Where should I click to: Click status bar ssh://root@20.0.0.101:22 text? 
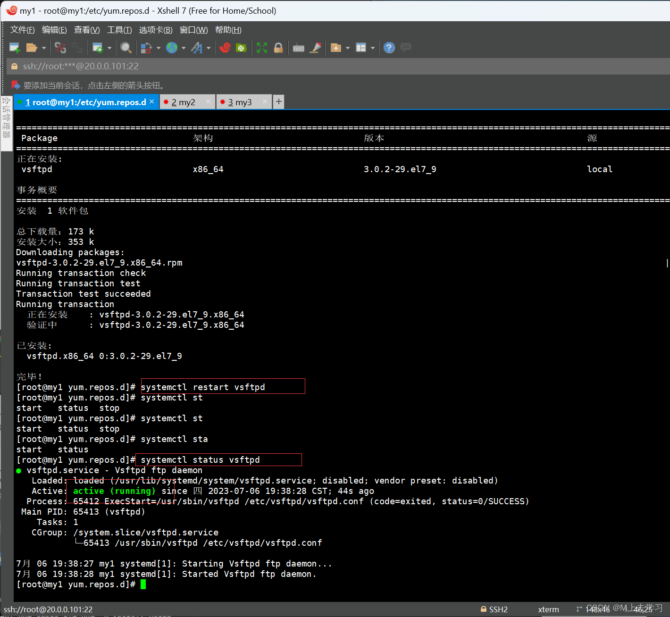tap(48, 609)
